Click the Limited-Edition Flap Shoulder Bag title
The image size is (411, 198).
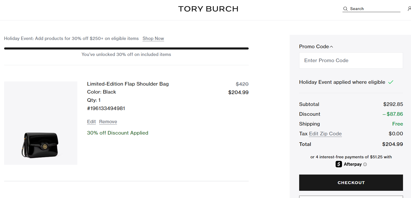point(128,84)
